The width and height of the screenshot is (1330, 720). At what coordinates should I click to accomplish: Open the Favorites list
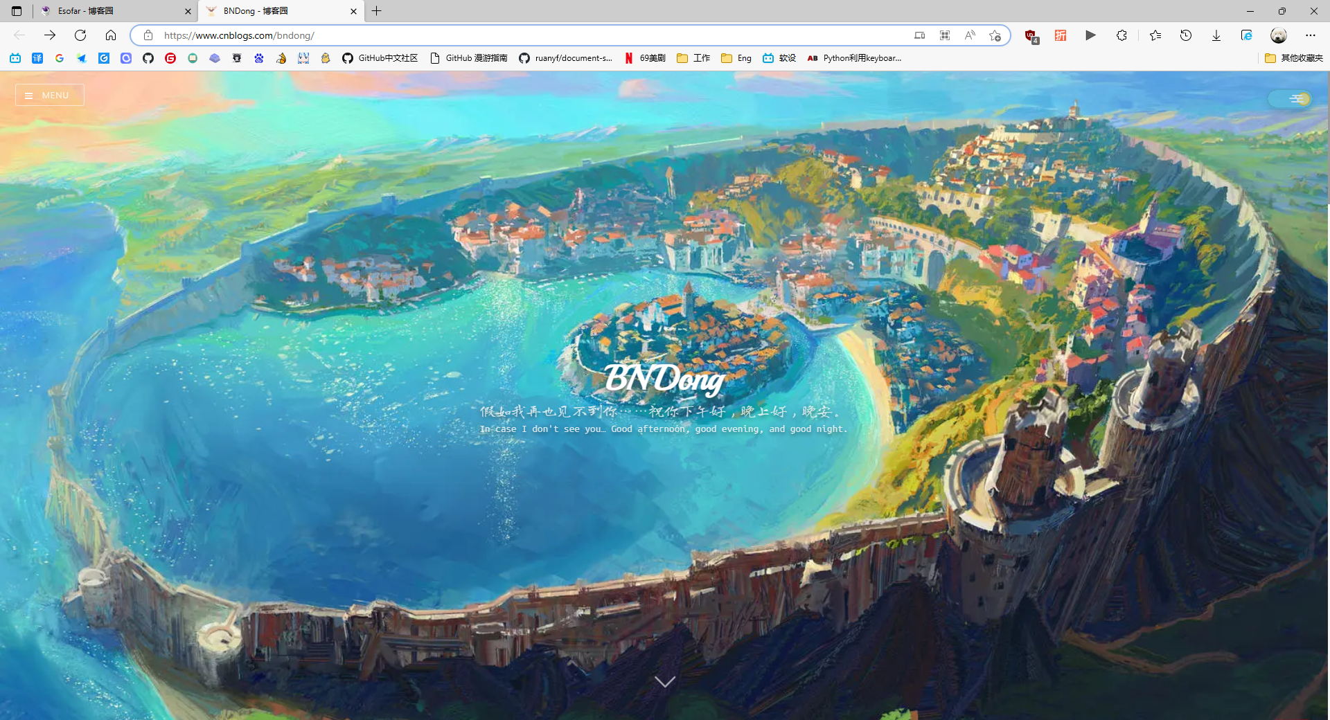point(1155,35)
